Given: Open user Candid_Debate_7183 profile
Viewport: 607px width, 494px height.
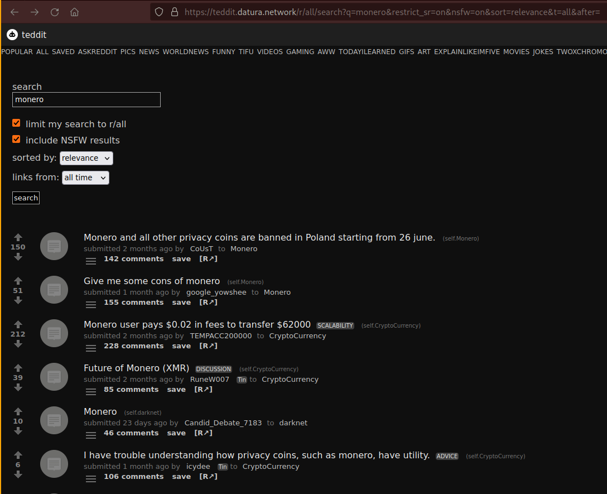Looking at the screenshot, I should click(x=223, y=423).
